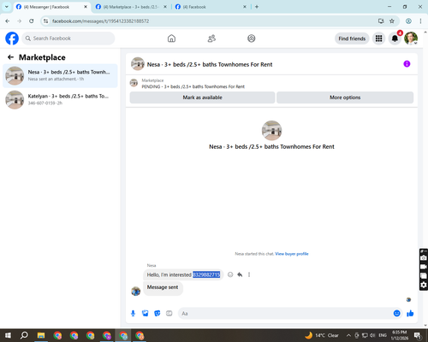Open the Windows Start menu
The height and width of the screenshot is (342, 428).
(x=8, y=335)
